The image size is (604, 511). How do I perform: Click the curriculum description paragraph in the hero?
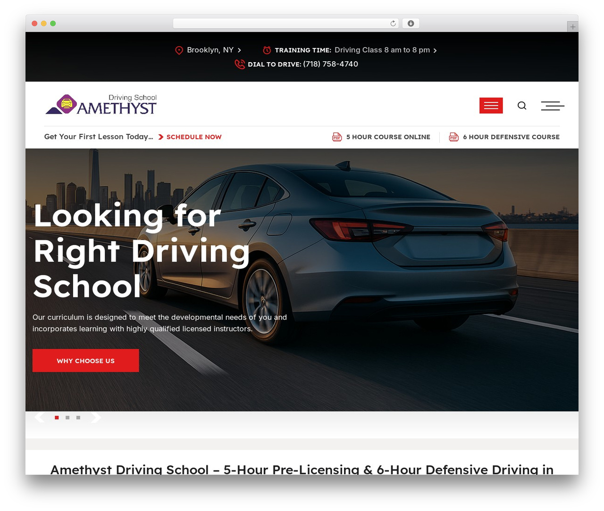pyautogui.click(x=159, y=323)
